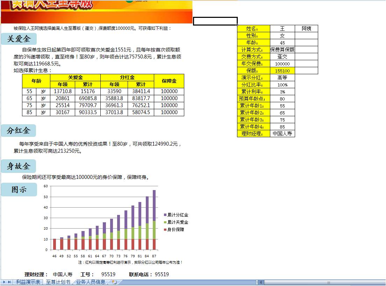Select the 演示分红 value 高等
This screenshot has width=386, height=286.
283,78
